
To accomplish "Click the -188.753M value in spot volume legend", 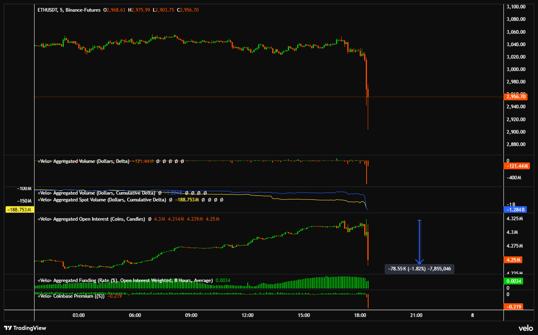I will point(187,199).
